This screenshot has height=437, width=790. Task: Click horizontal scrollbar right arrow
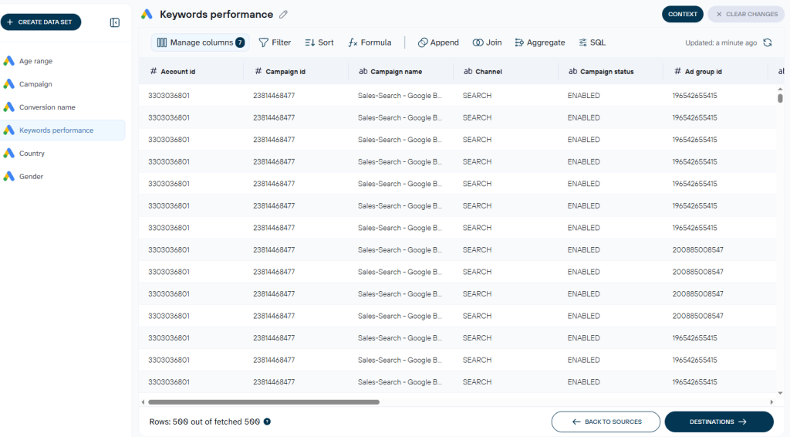(x=771, y=402)
